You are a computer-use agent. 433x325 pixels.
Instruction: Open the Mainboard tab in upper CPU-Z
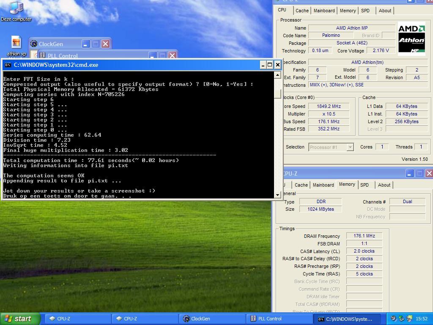coord(324,11)
